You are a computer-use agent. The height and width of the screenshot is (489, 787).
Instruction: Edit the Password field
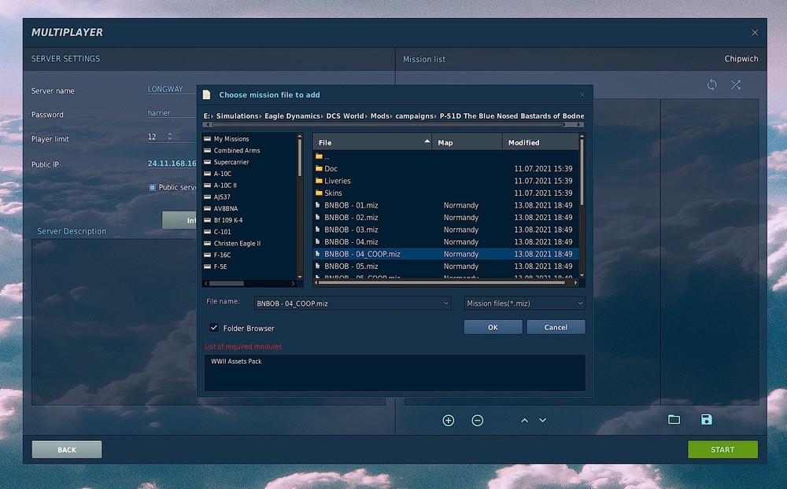(x=171, y=113)
